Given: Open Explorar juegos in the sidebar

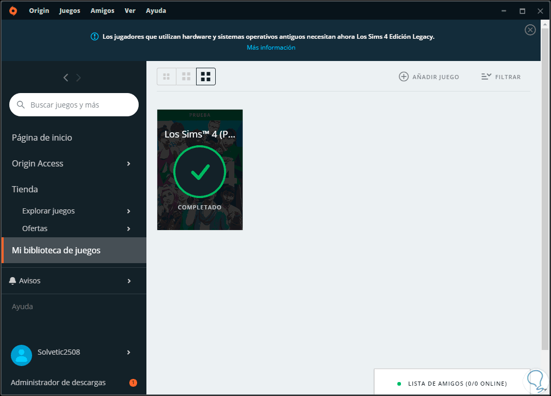Looking at the screenshot, I should pyautogui.click(x=49, y=211).
